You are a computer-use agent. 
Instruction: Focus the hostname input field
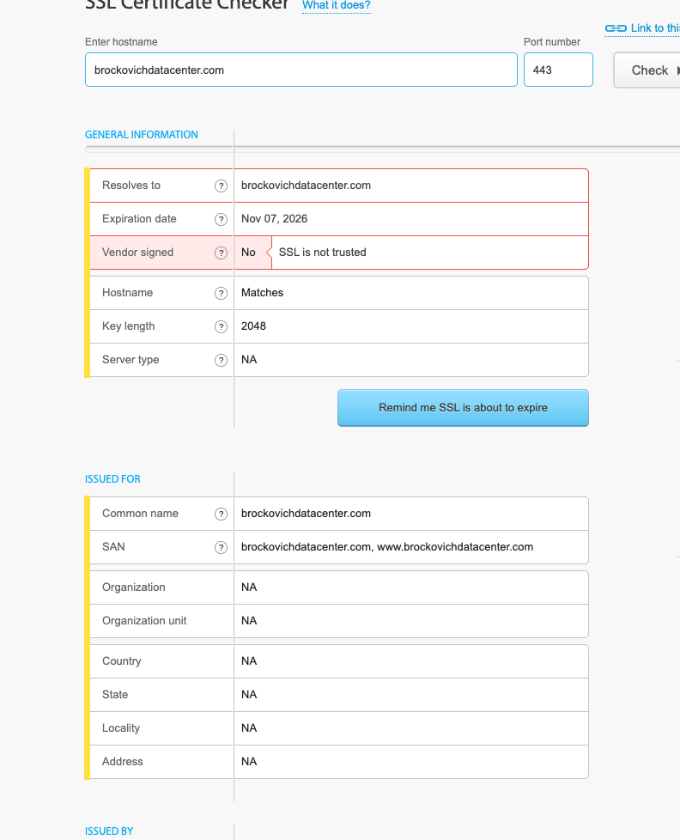tap(301, 70)
